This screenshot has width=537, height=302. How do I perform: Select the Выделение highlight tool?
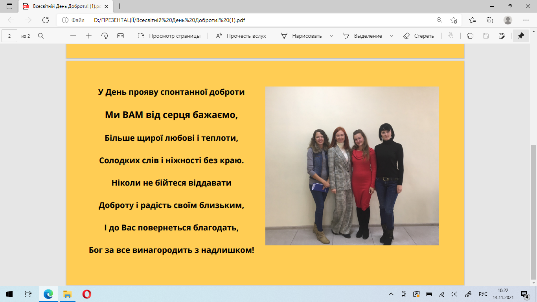click(x=362, y=36)
